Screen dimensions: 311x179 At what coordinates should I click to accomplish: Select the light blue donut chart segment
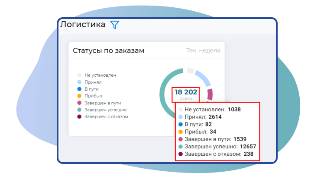pos(203,79)
